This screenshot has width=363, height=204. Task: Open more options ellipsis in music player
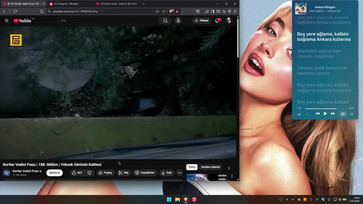coord(308,114)
